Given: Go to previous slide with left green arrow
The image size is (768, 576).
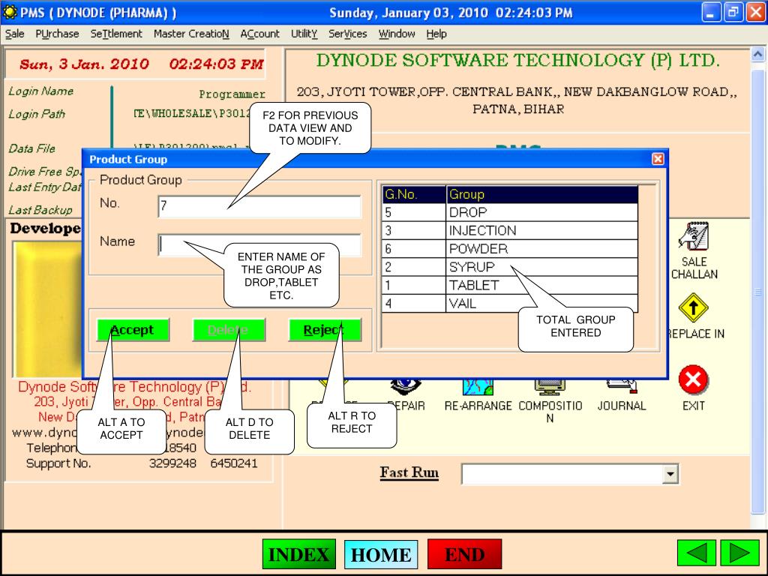Looking at the screenshot, I should 697,553.
